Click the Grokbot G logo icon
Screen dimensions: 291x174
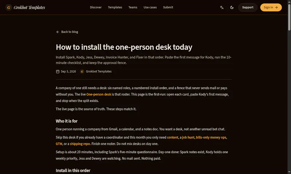point(8,7)
